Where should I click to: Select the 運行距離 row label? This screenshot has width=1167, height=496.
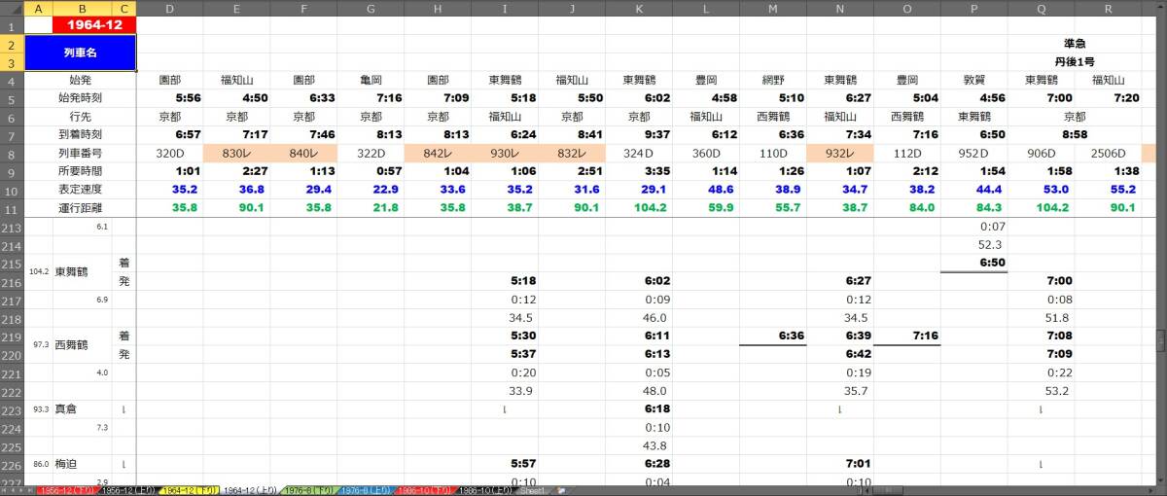coord(81,208)
